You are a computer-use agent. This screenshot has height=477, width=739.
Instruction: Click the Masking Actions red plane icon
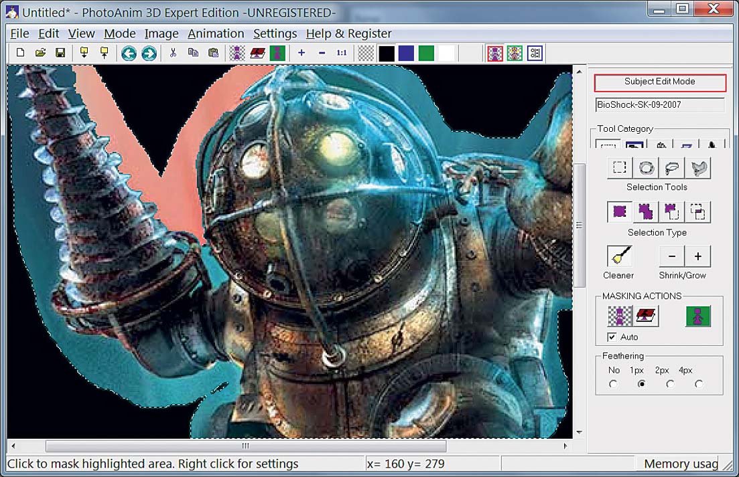tap(646, 316)
